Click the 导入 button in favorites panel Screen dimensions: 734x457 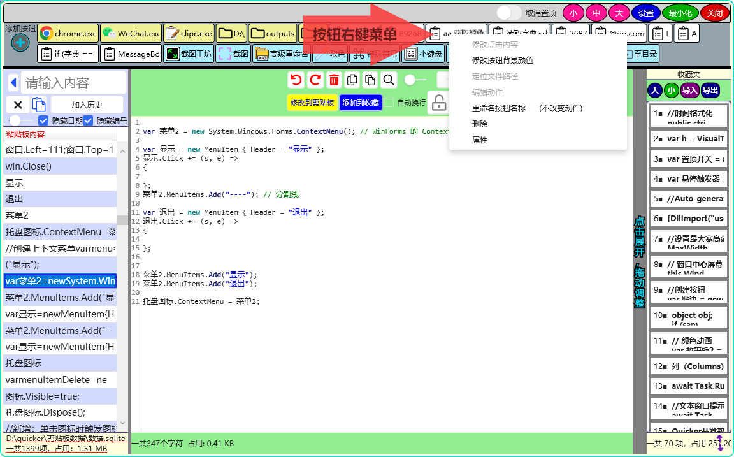tap(689, 91)
